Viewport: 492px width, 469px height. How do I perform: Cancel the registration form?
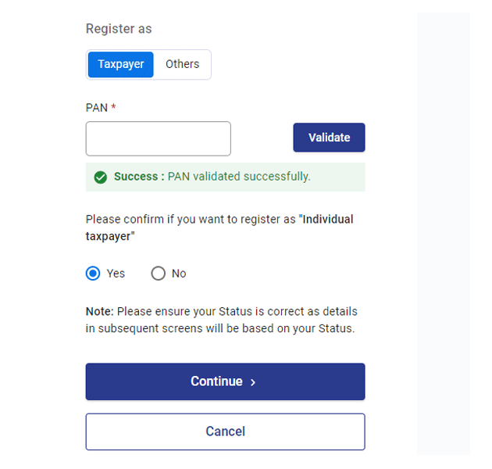[x=225, y=431]
